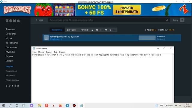Click Farming Simulator 19 download thumbnail
192x108 pixels.
tap(46, 38)
